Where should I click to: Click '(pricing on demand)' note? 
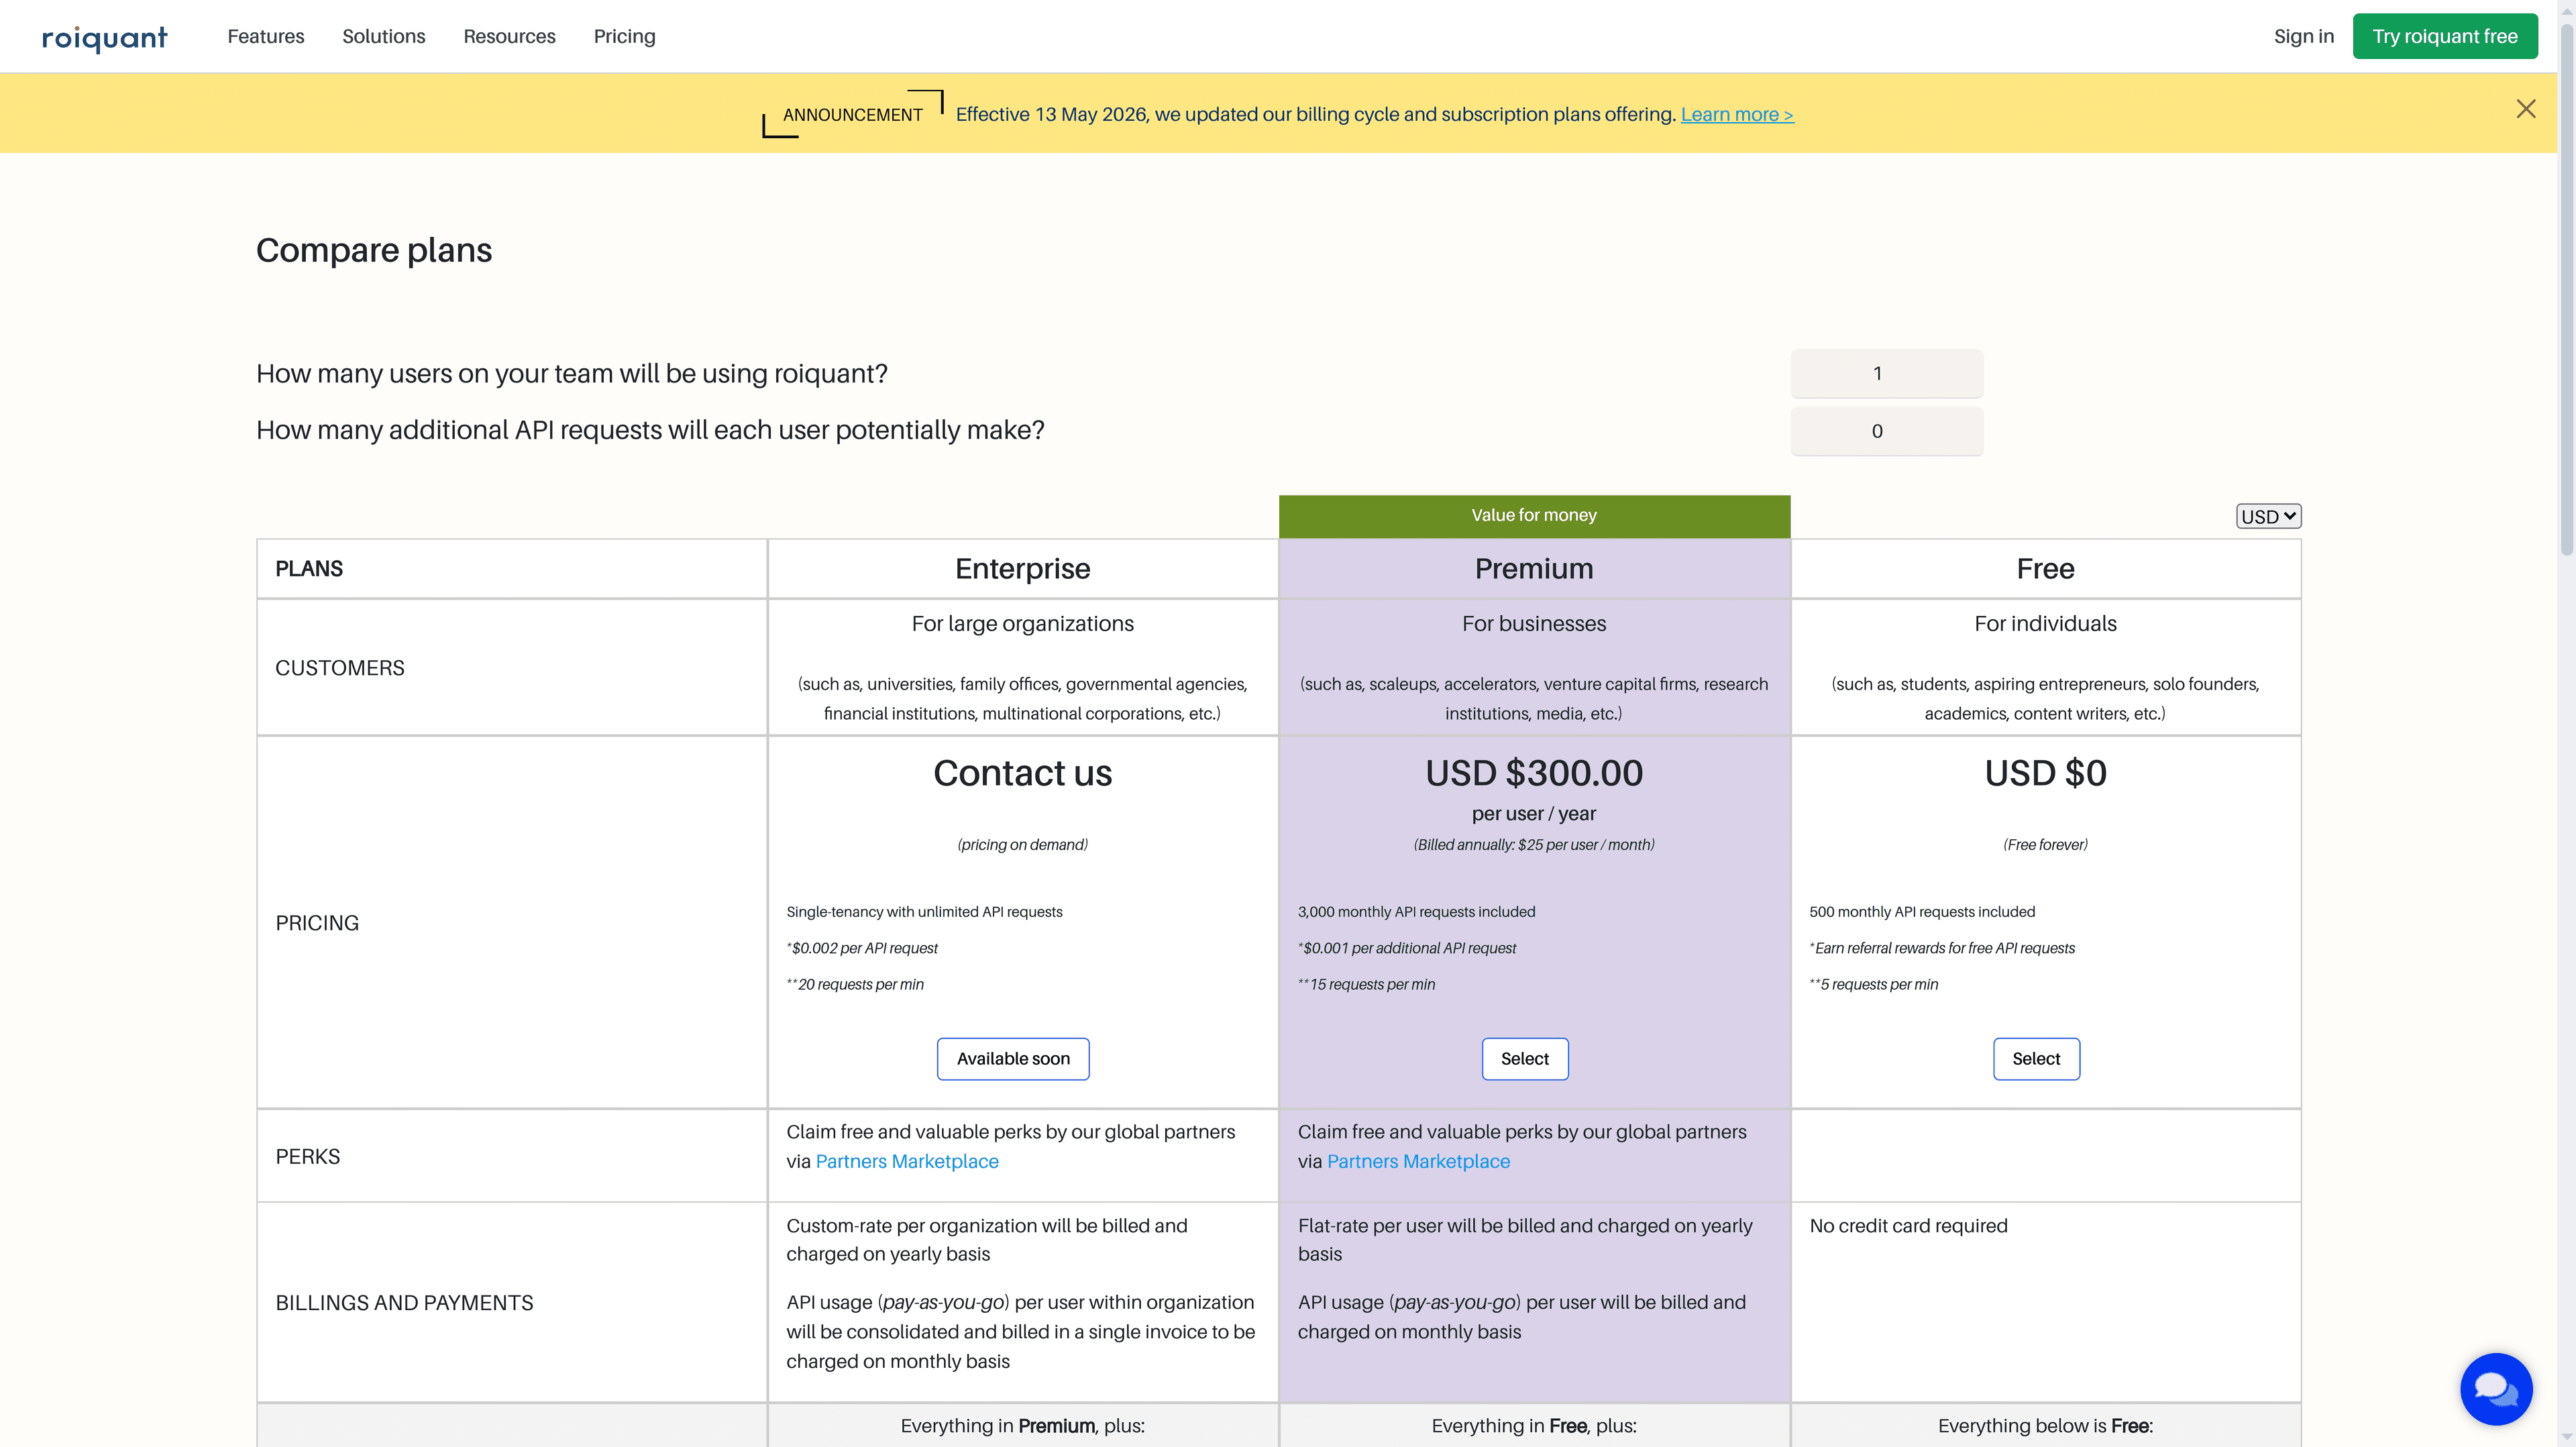1022,845
